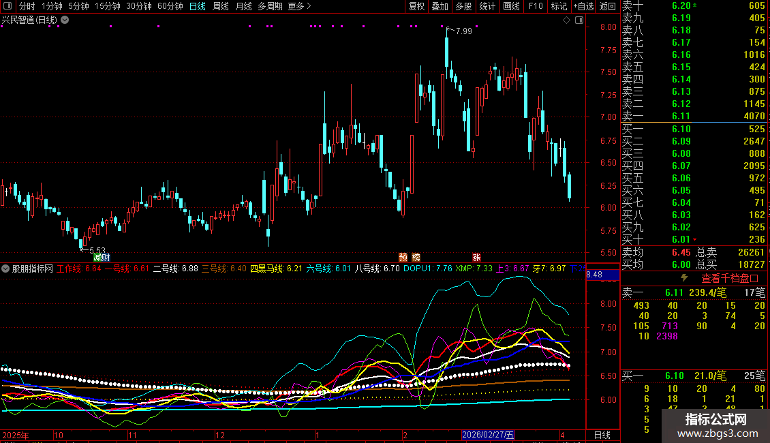Select the 周线 weekly chart tab
Screen dimensions: 770x443
point(221,6)
